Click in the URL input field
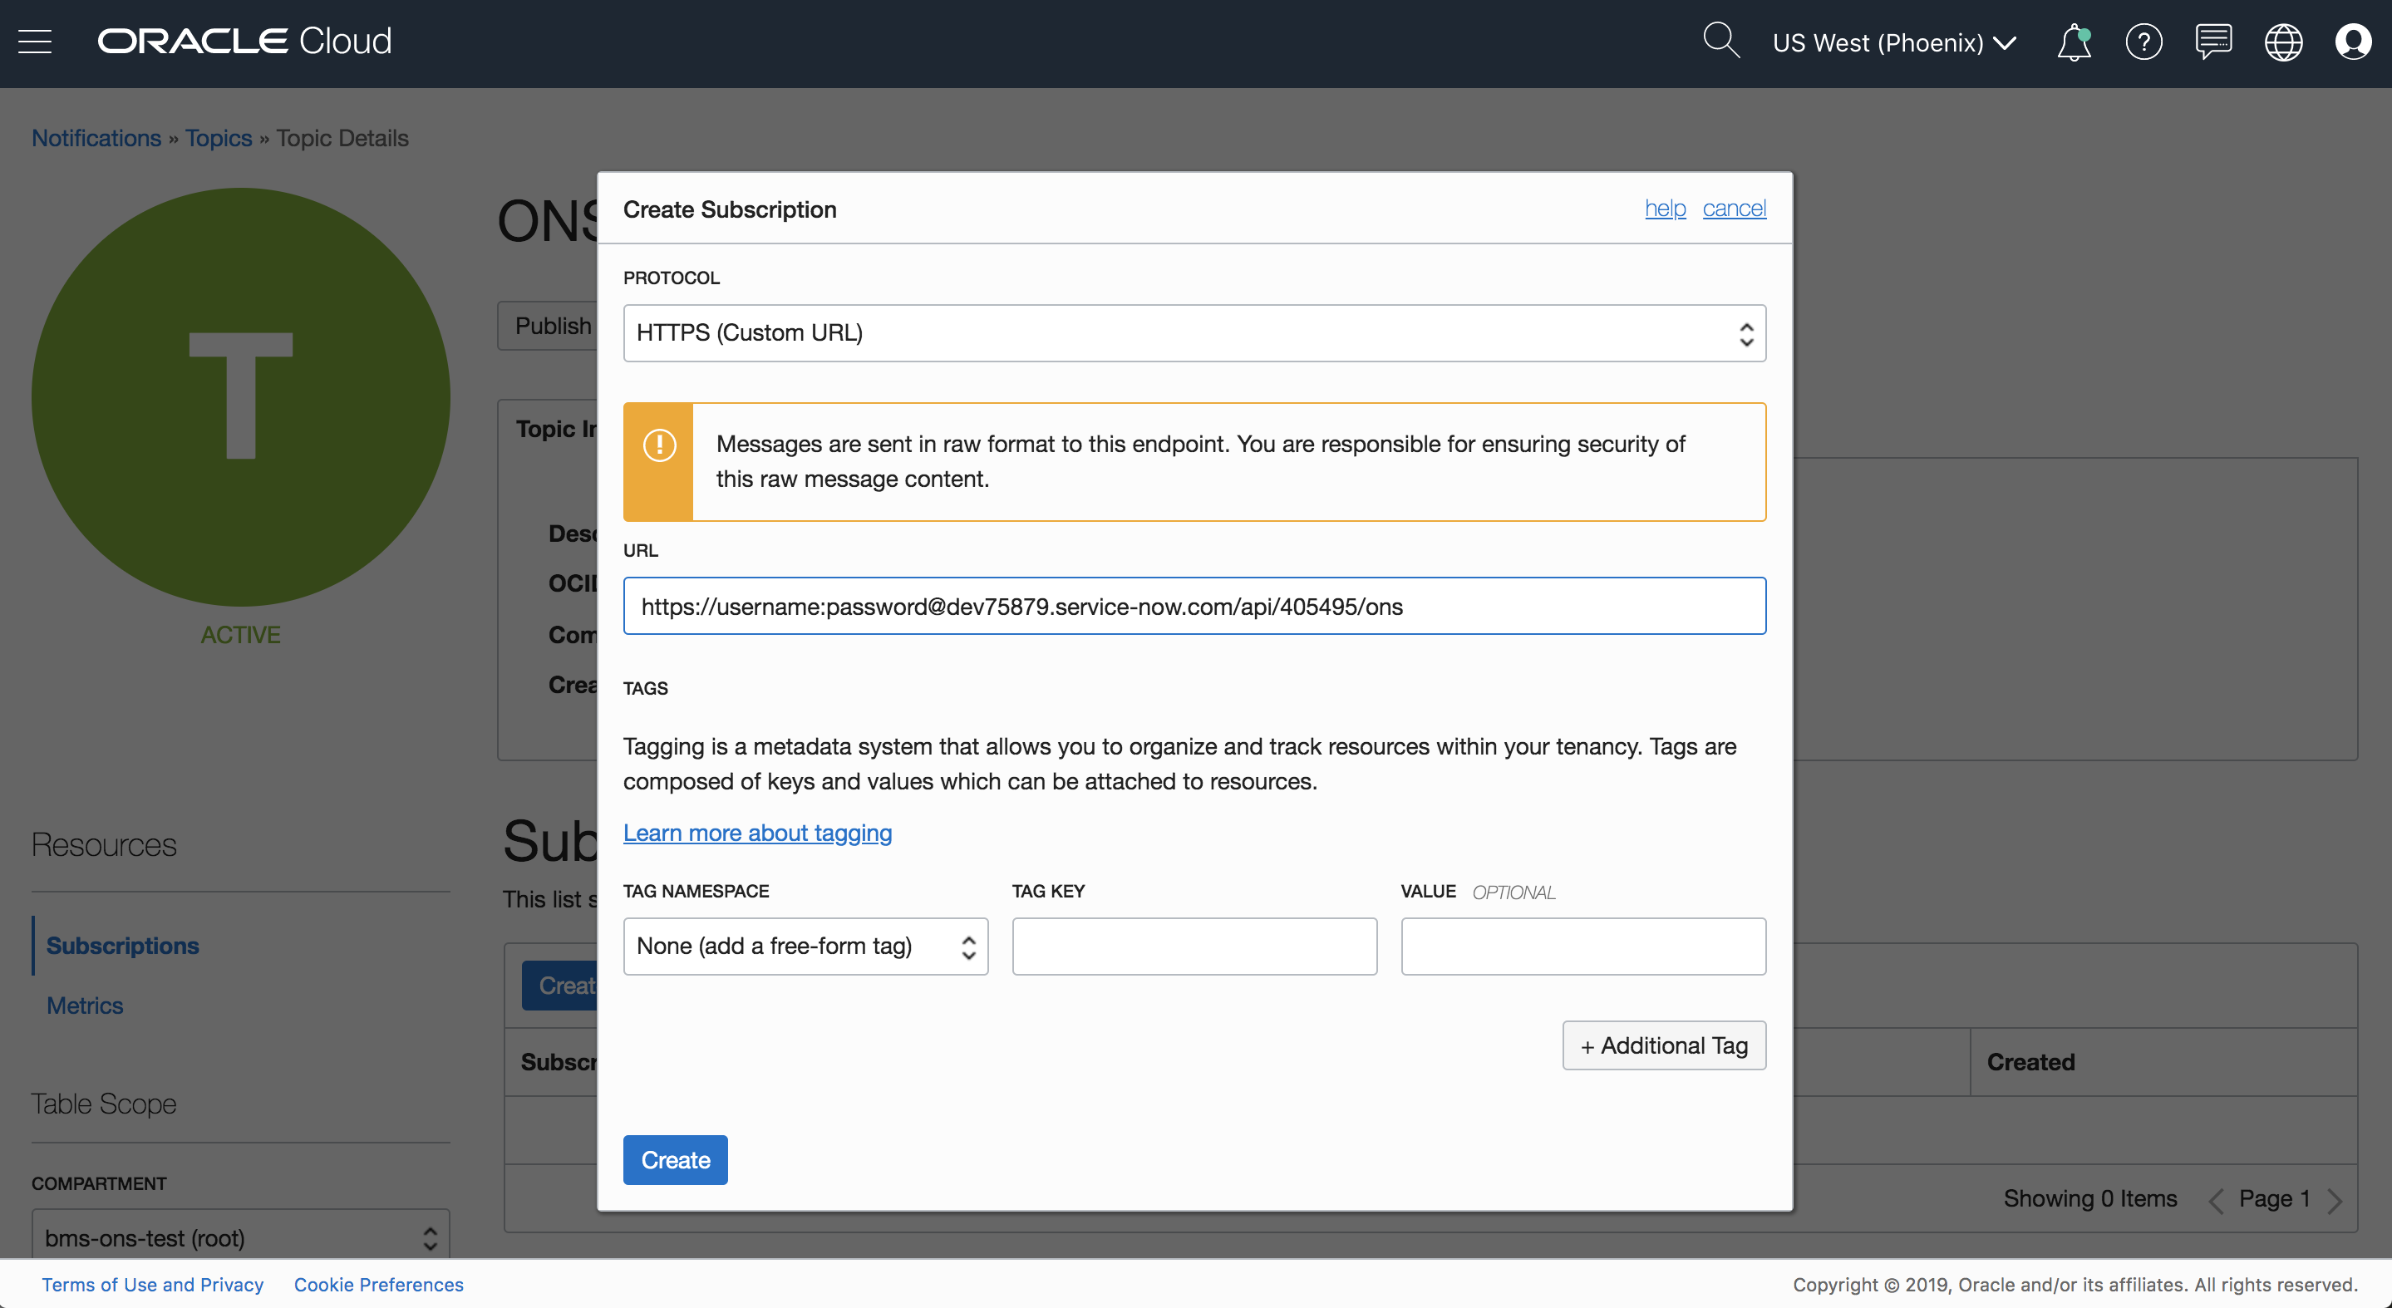The image size is (2392, 1308). point(1194,606)
